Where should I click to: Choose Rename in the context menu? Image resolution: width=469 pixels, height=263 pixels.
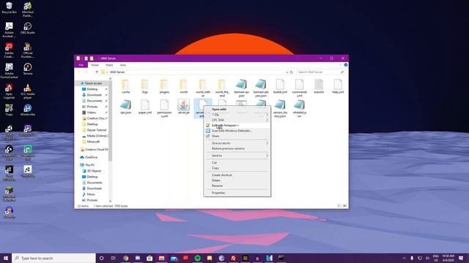click(x=217, y=186)
